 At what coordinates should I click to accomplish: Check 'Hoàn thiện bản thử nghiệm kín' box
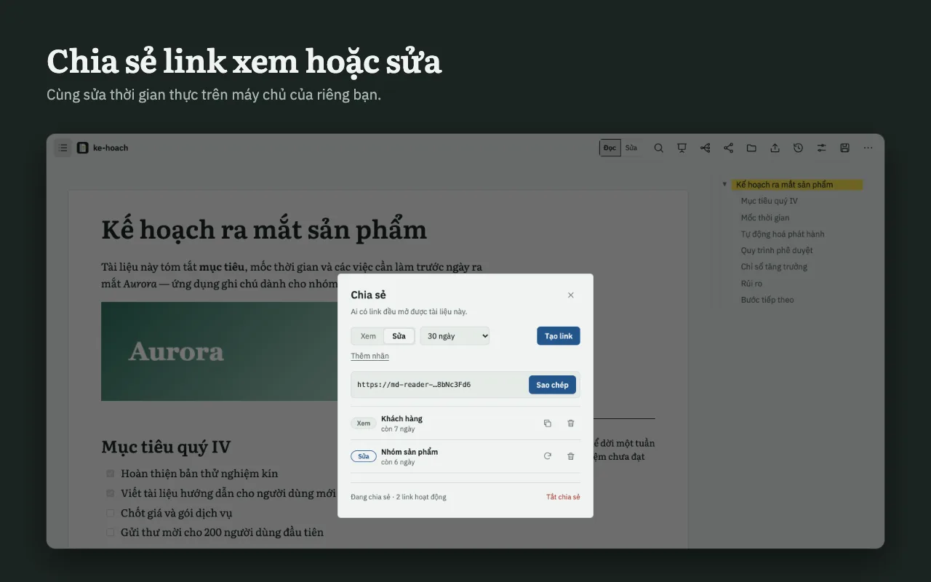pyautogui.click(x=111, y=474)
